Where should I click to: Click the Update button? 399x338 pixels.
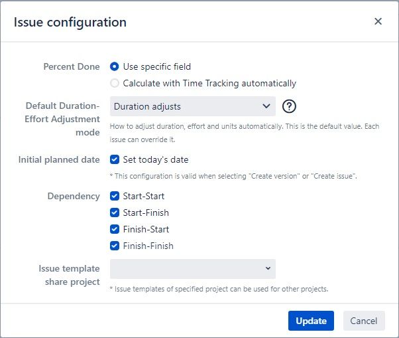(311, 321)
